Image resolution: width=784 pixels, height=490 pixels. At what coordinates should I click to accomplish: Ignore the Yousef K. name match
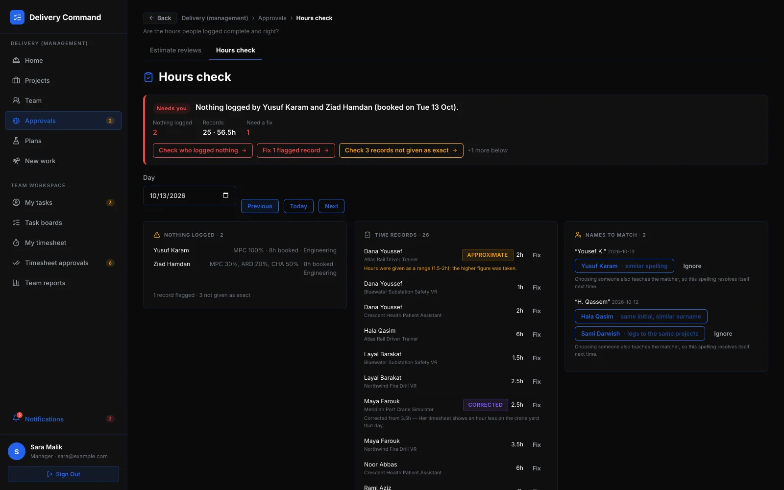click(x=692, y=266)
